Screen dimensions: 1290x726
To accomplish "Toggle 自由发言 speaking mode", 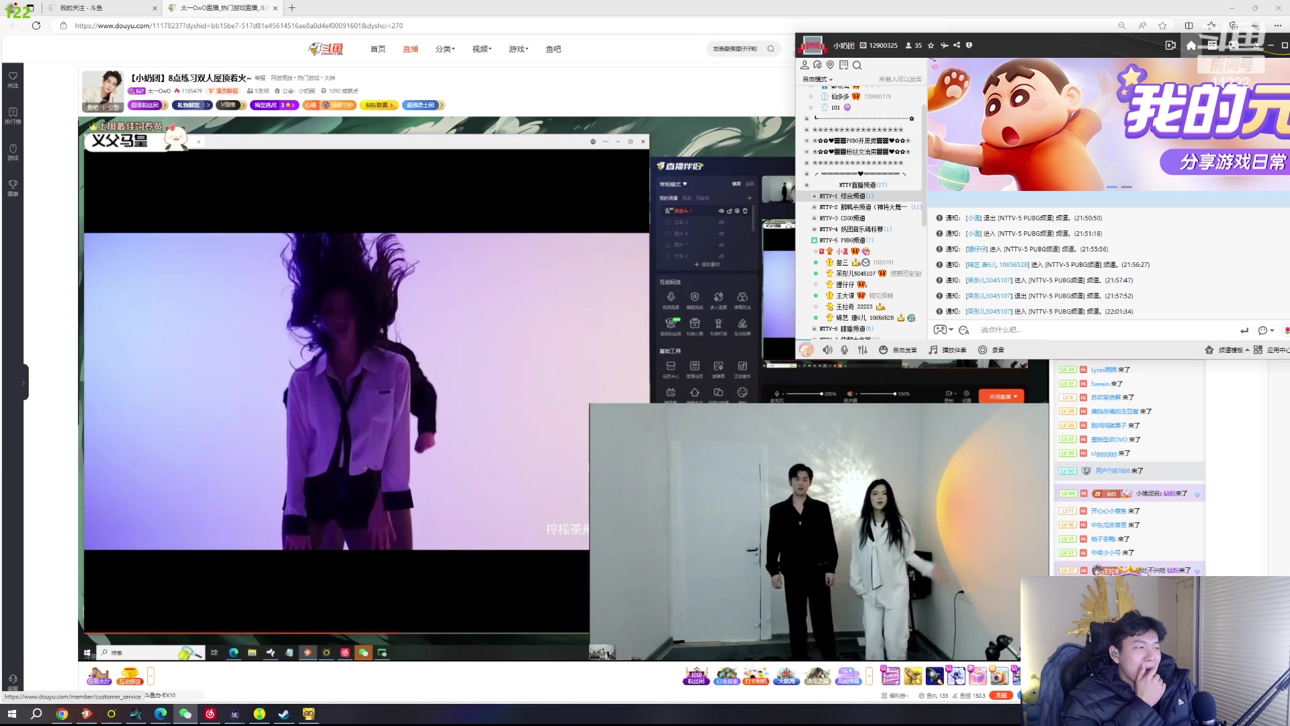I will point(898,350).
